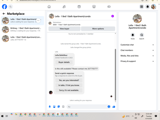
Task: Record a voice clip with the microphone icon
Action: [50, 107]
